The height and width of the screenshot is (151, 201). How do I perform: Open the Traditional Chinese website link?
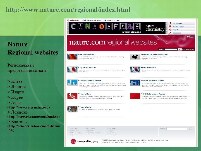click(x=154, y=55)
